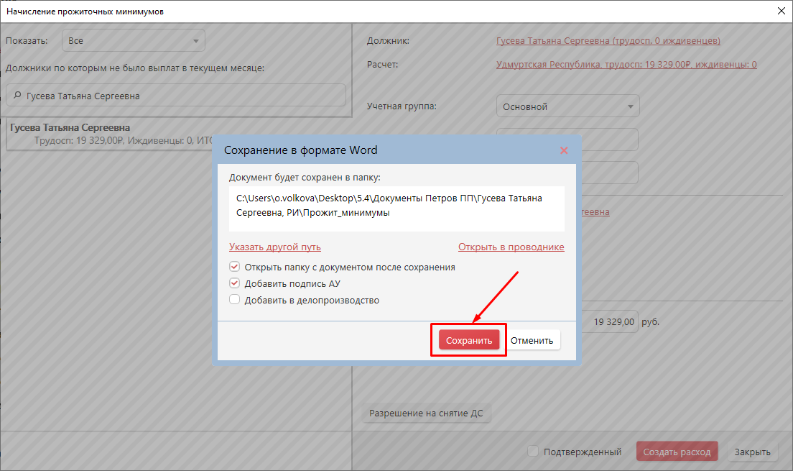Toggle the Подтвержденный checkbox
The width and height of the screenshot is (793, 471).
[533, 452]
